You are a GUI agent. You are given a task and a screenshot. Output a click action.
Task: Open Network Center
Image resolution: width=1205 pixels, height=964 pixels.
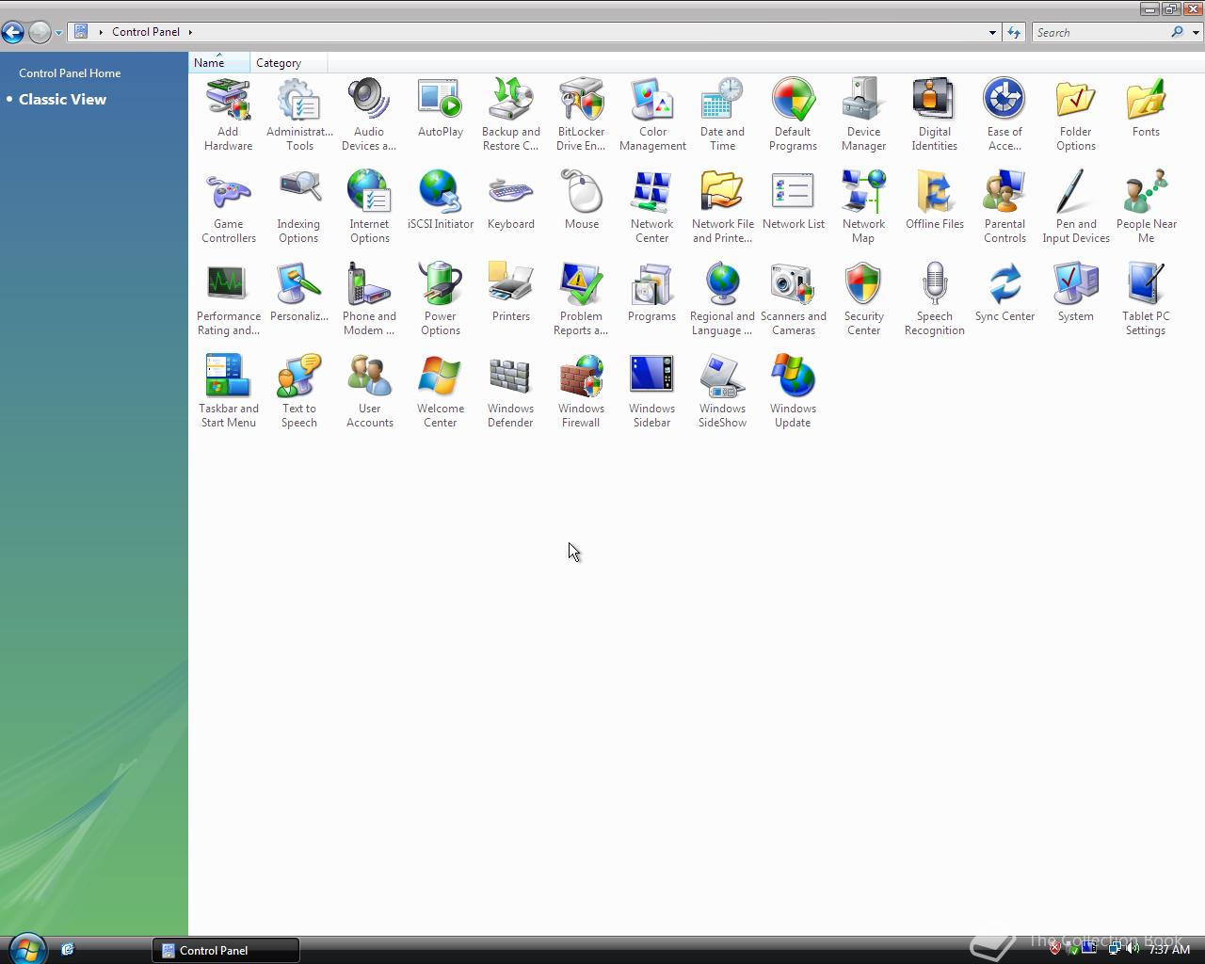coord(652,207)
